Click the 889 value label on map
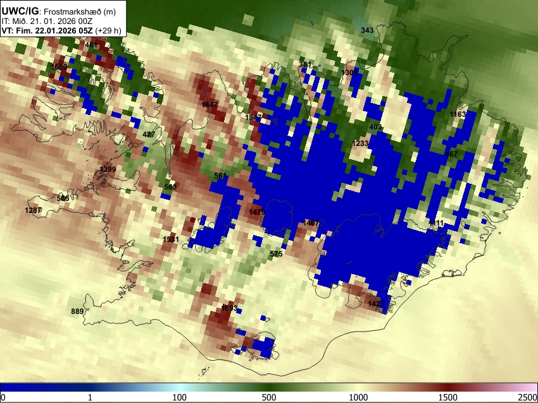Image resolution: width=538 pixels, height=403 pixels. pyautogui.click(x=77, y=311)
